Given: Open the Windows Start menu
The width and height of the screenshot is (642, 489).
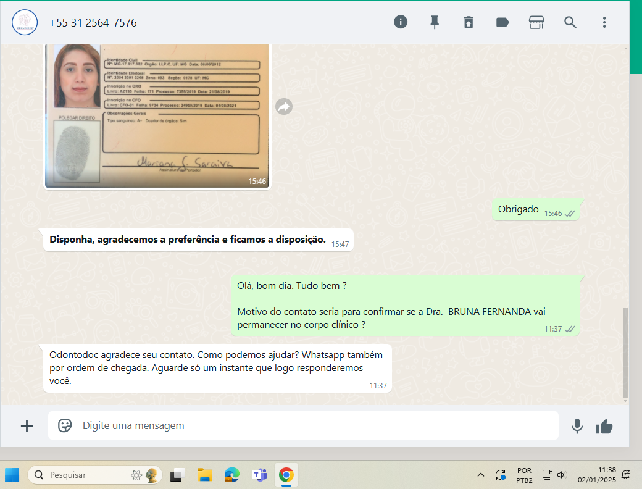Looking at the screenshot, I should click(x=12, y=475).
